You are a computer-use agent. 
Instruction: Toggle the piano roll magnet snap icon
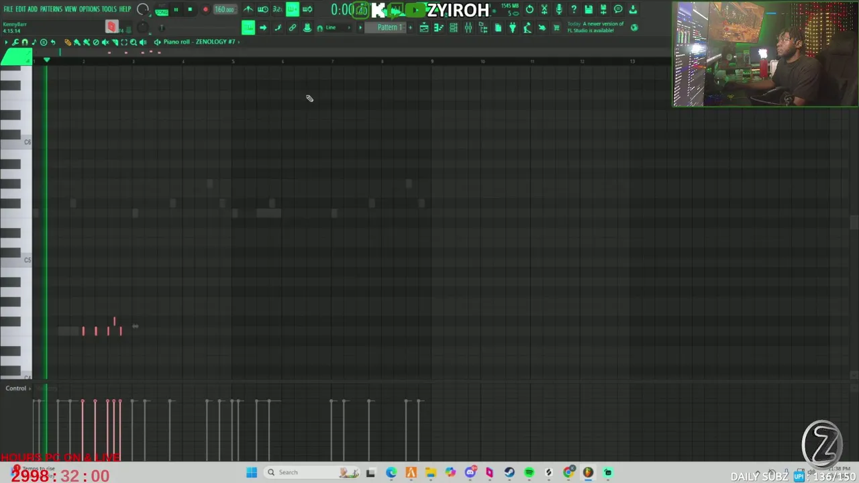click(25, 42)
